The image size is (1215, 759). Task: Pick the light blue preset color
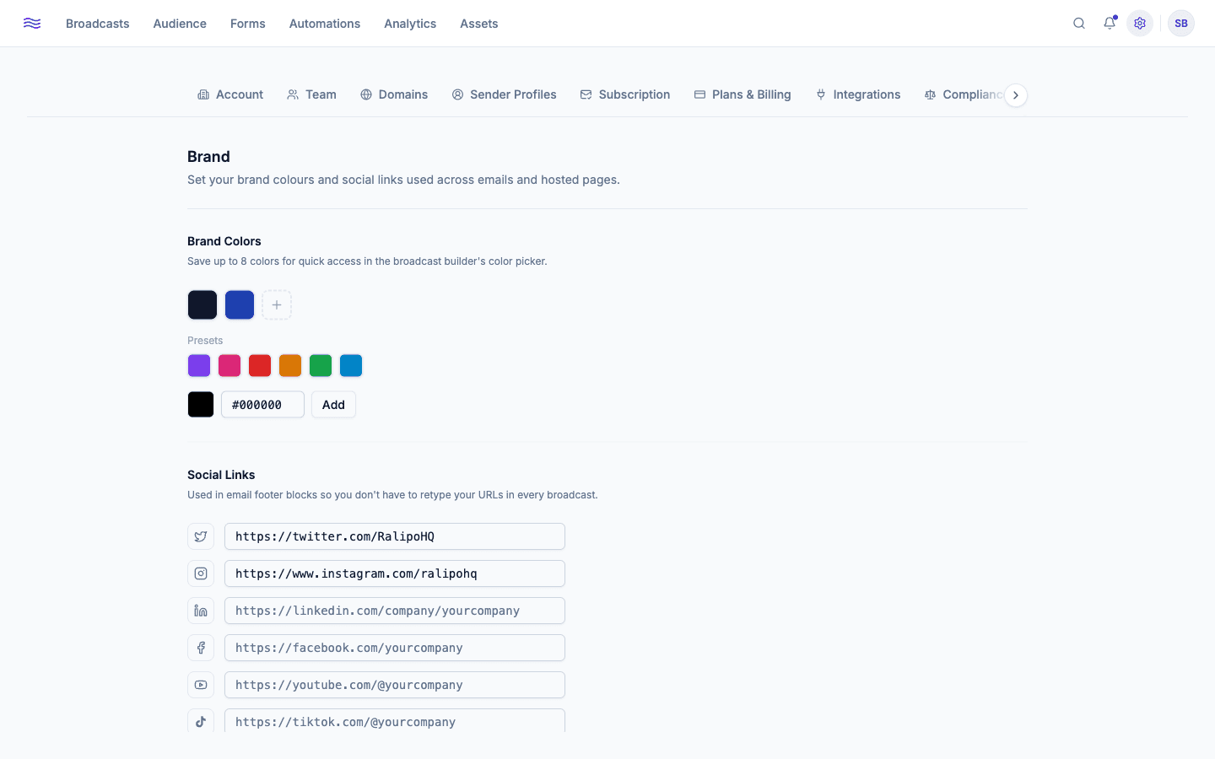tap(351, 365)
